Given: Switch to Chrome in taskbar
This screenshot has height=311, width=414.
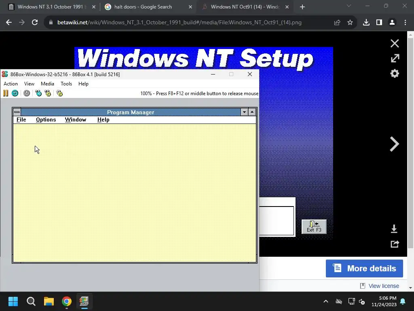Looking at the screenshot, I should (x=67, y=301).
